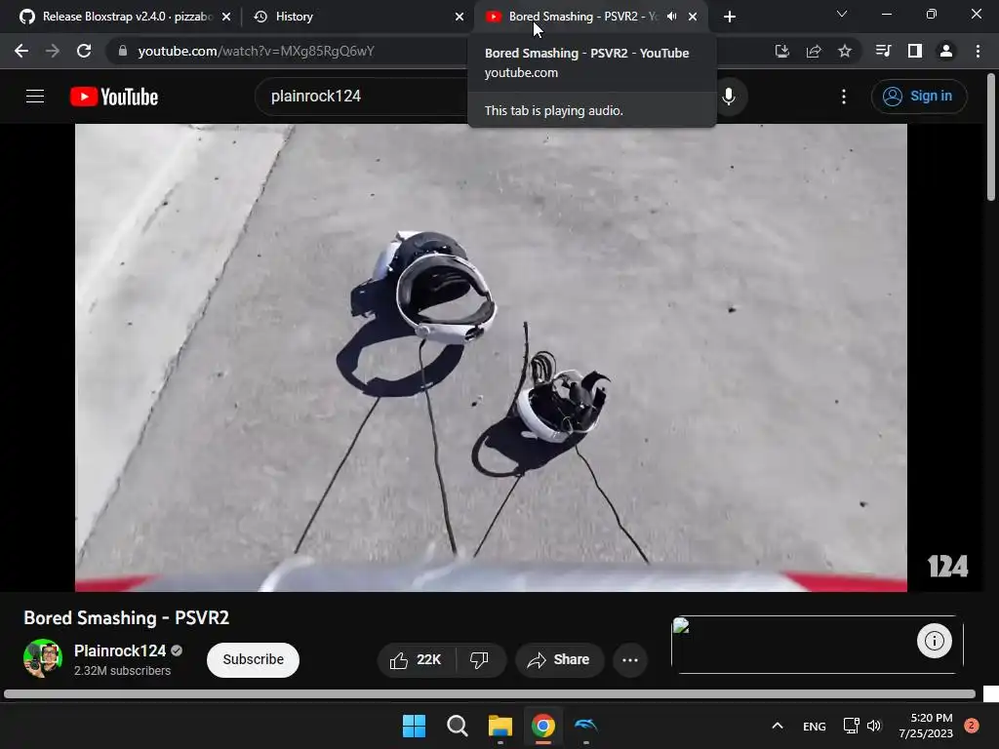The image size is (999, 749).
Task: Open YouTube settings three-dot menu
Action: 844,97
